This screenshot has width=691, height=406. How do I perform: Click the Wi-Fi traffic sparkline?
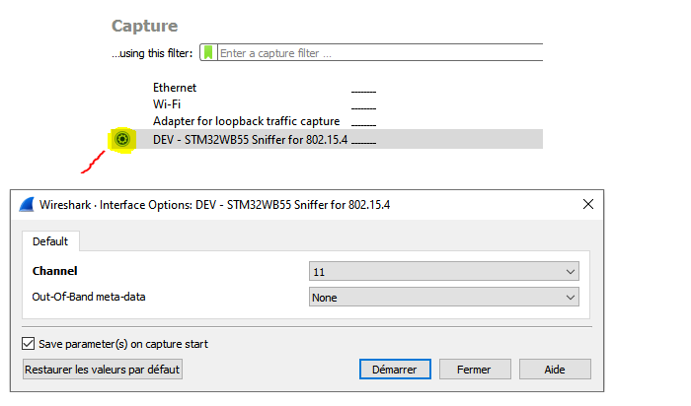point(363,107)
